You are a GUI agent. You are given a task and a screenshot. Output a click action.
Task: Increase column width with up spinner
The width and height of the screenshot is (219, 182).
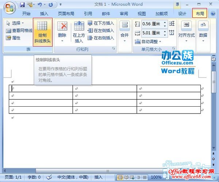[165, 31]
